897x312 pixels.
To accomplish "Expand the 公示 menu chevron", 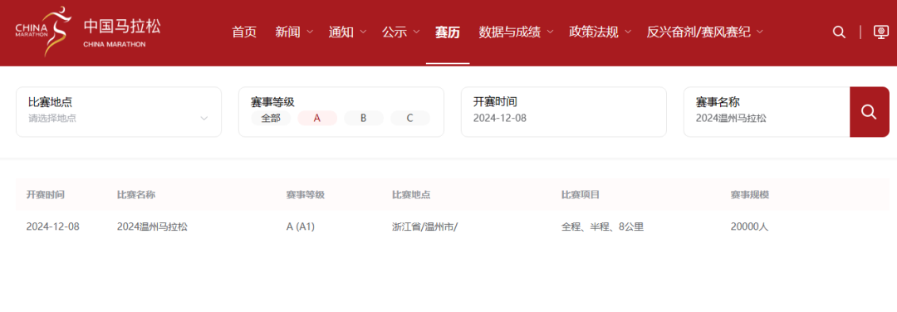I will [x=416, y=32].
